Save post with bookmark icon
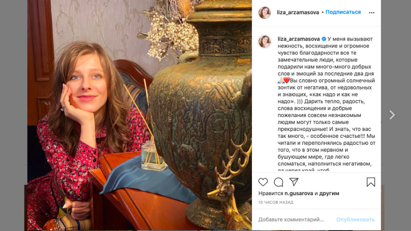The width and height of the screenshot is (411, 231). pyautogui.click(x=371, y=182)
